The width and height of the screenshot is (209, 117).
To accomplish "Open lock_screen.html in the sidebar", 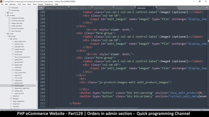I will 20,72.
